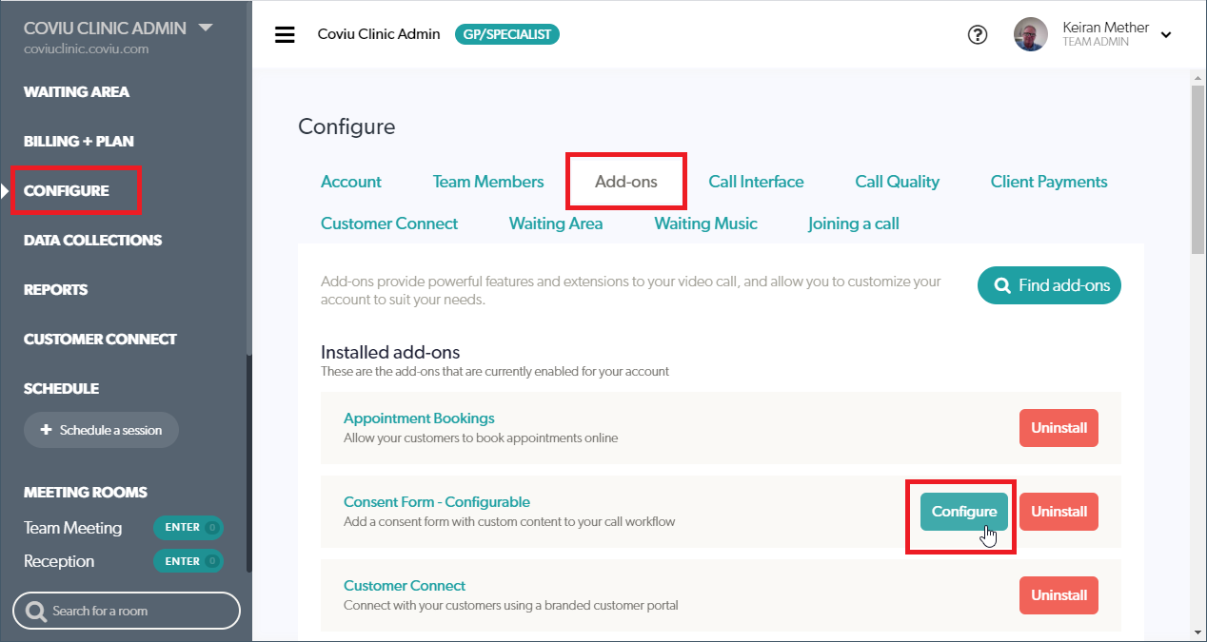Click the Reception room name
1207x642 pixels.
pos(59,561)
